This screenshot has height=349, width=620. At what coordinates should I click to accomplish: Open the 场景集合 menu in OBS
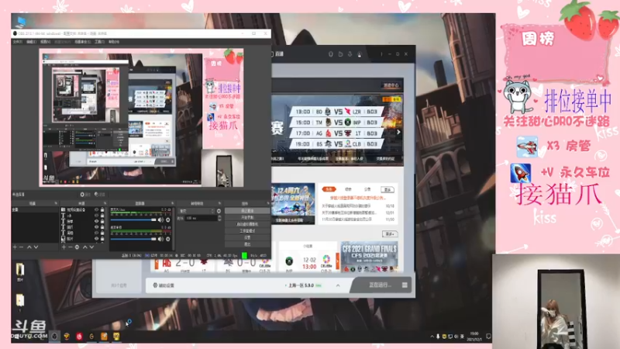[x=83, y=42]
